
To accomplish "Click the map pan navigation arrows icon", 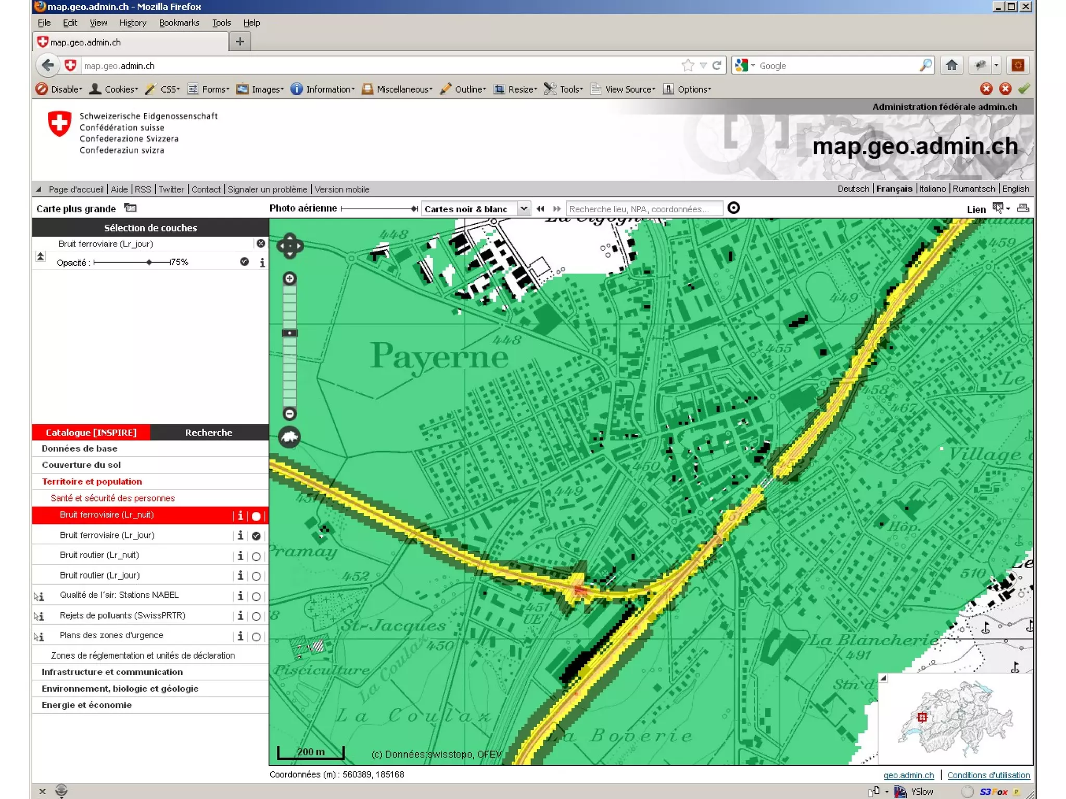I will [289, 246].
